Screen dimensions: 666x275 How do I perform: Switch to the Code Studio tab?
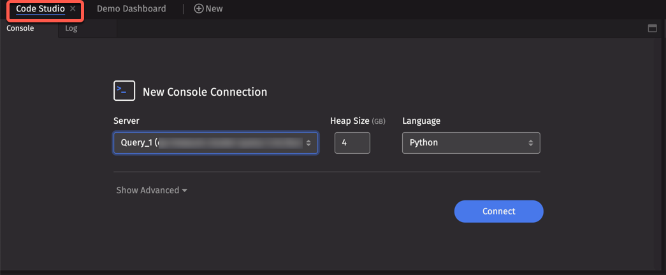pos(40,9)
